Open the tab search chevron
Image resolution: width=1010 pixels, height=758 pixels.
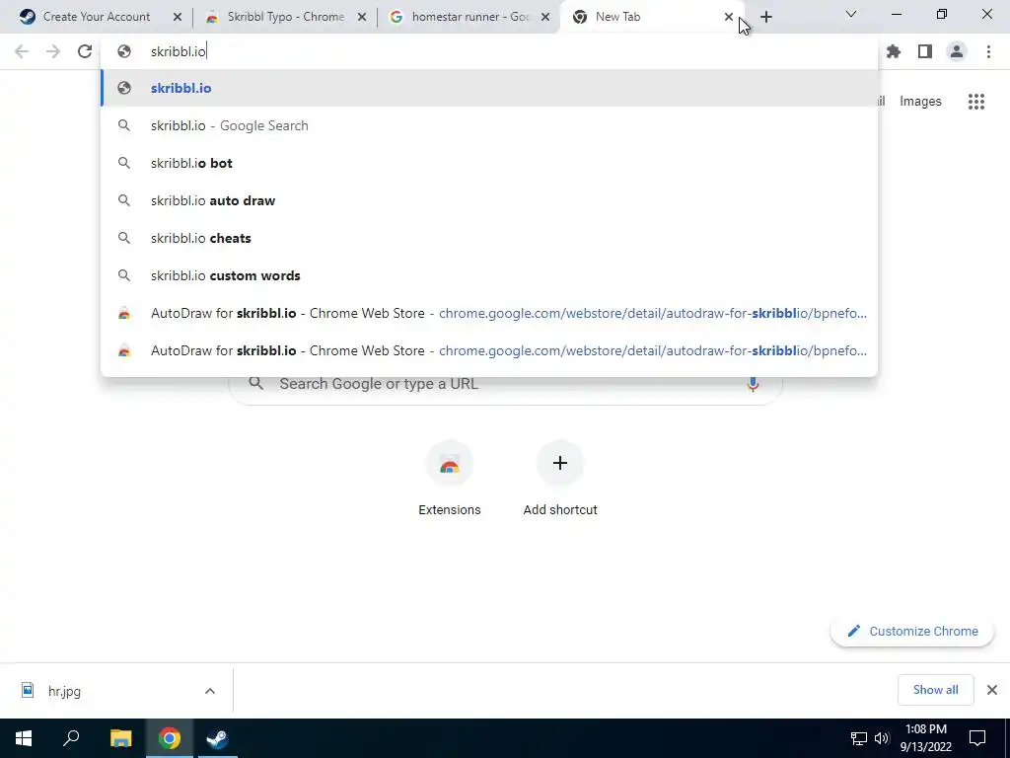click(851, 14)
